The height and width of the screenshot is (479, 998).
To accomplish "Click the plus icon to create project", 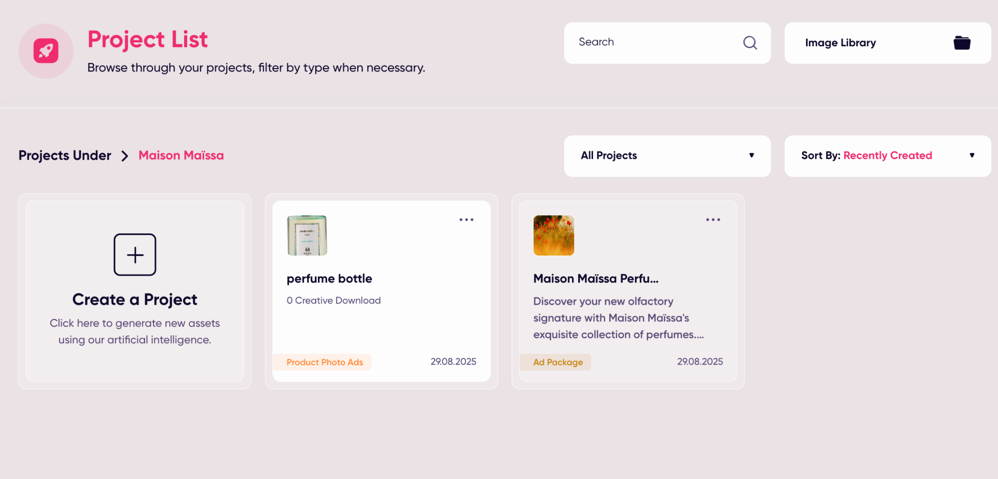I will point(135,255).
